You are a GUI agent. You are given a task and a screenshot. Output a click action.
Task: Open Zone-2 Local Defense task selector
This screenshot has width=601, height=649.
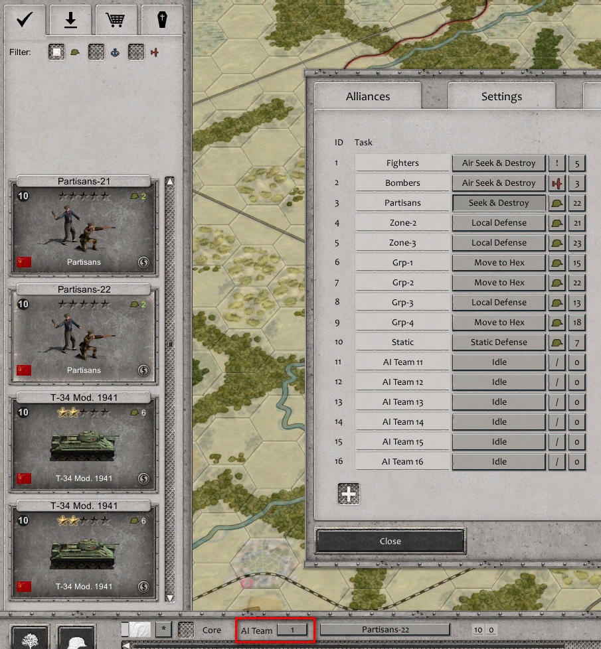499,223
